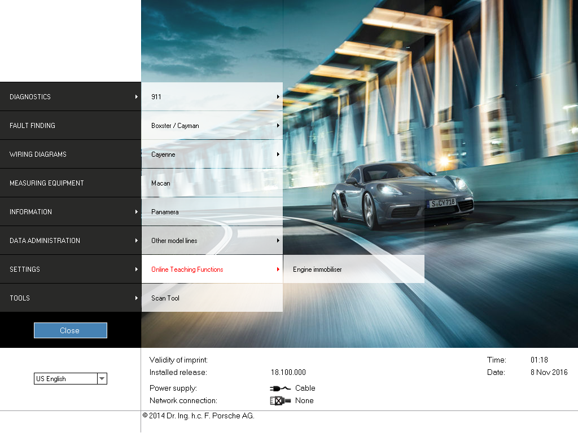Open the INFORMATION menu
The width and height of the screenshot is (578, 433).
[71, 211]
